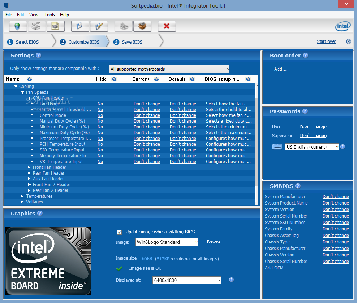Toggle Hide value for Control Mode
The image size is (357, 303).
[x=100, y=115]
